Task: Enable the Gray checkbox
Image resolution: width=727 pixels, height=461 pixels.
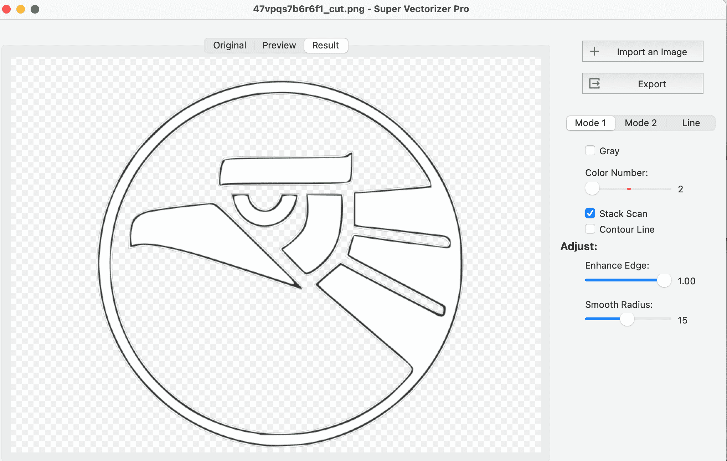Action: pos(590,150)
